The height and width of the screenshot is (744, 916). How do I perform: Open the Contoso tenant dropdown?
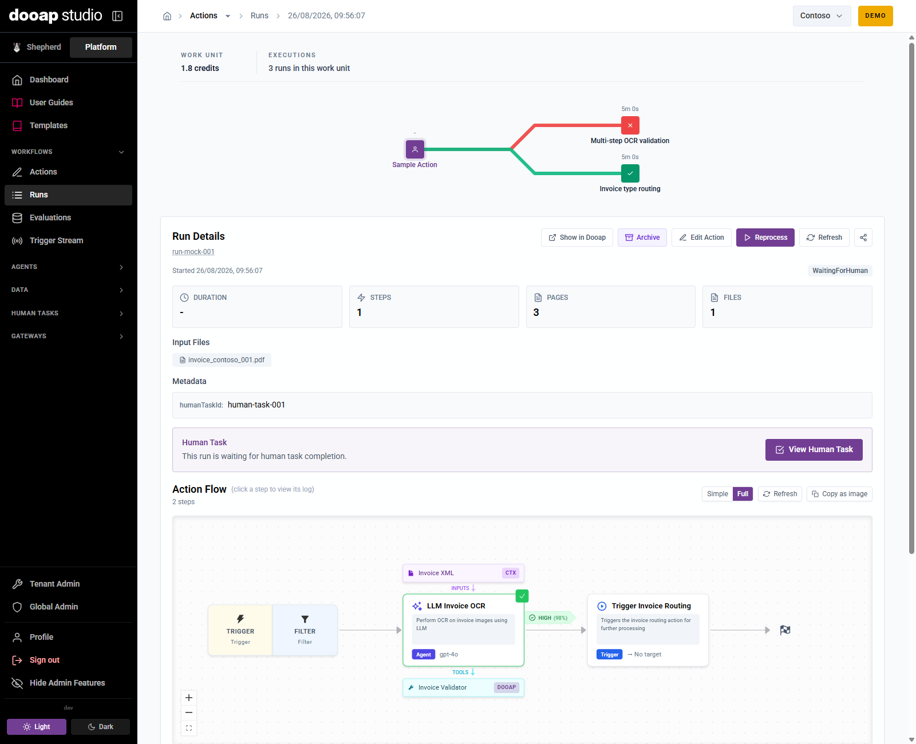tap(822, 16)
